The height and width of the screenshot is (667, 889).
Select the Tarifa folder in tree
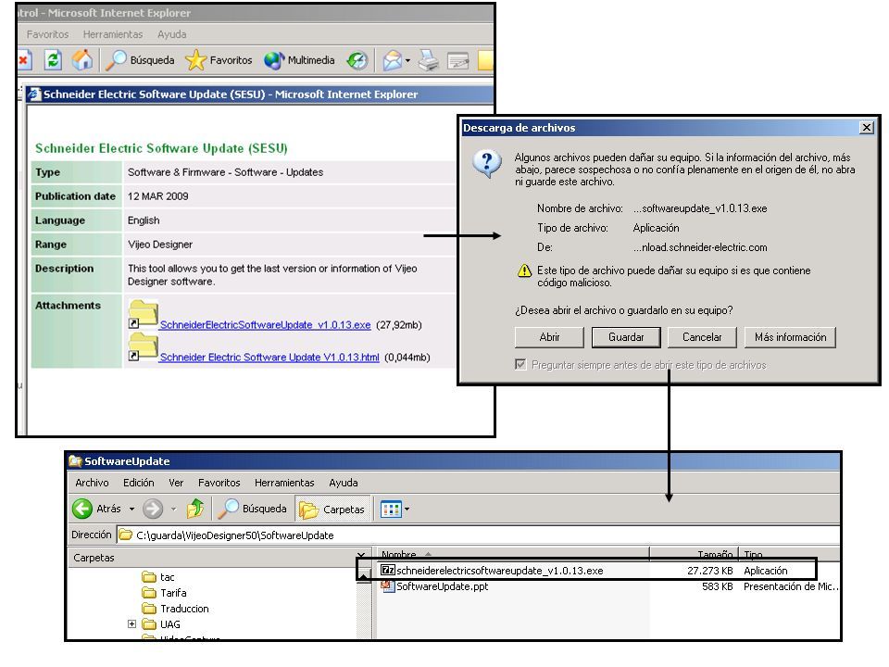(x=165, y=593)
